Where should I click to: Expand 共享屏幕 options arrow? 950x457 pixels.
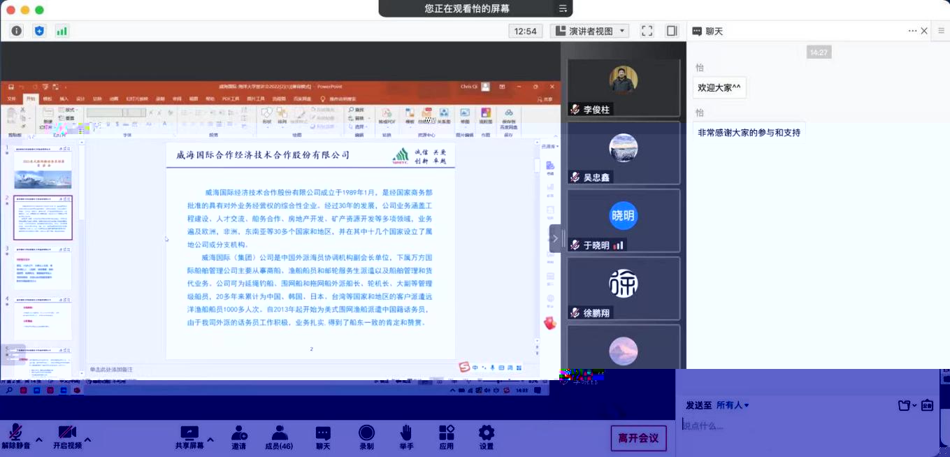pyautogui.click(x=210, y=440)
